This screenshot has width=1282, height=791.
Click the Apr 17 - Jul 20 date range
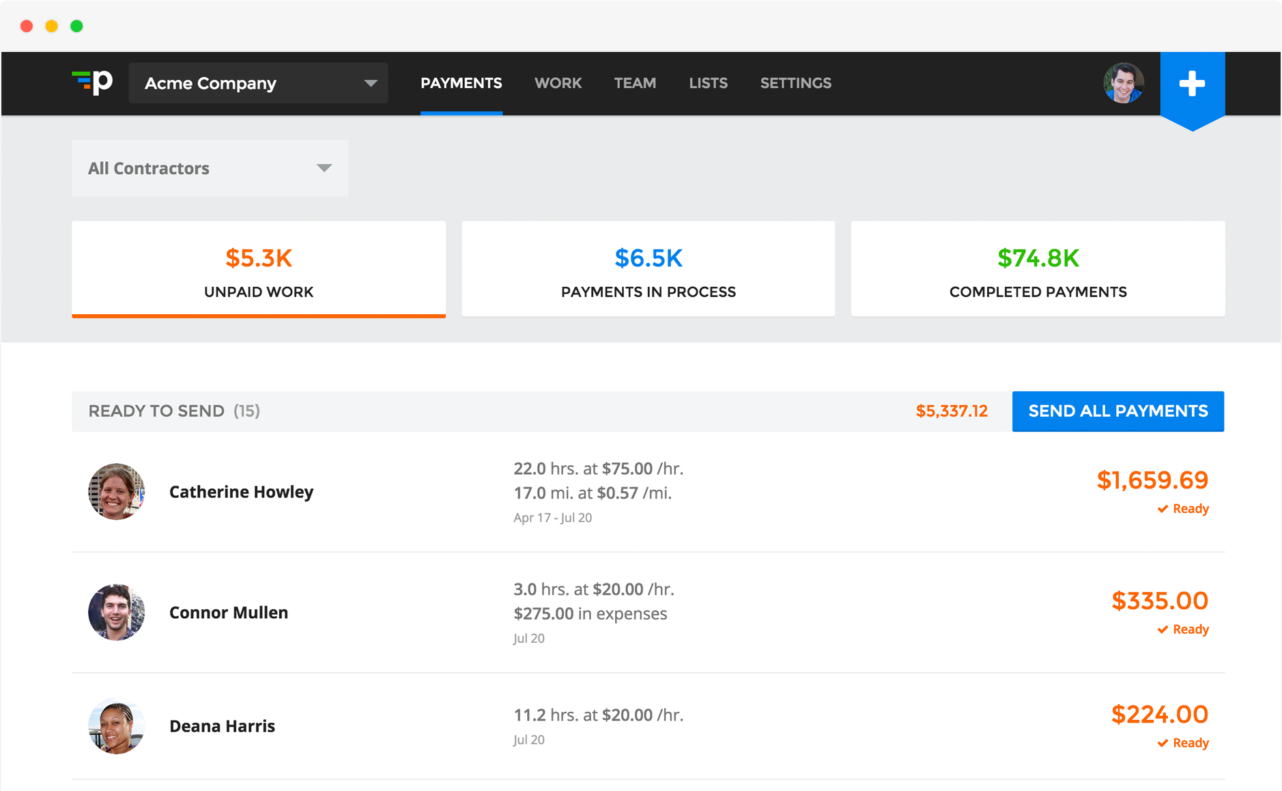552,518
